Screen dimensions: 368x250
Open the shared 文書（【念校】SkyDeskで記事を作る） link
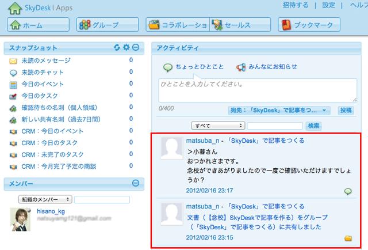click(257, 222)
